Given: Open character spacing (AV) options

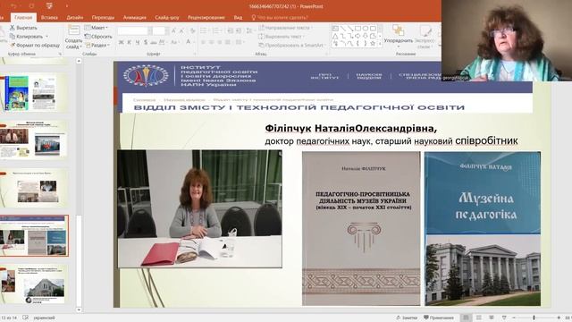Looking at the screenshot, I should coord(163,42).
